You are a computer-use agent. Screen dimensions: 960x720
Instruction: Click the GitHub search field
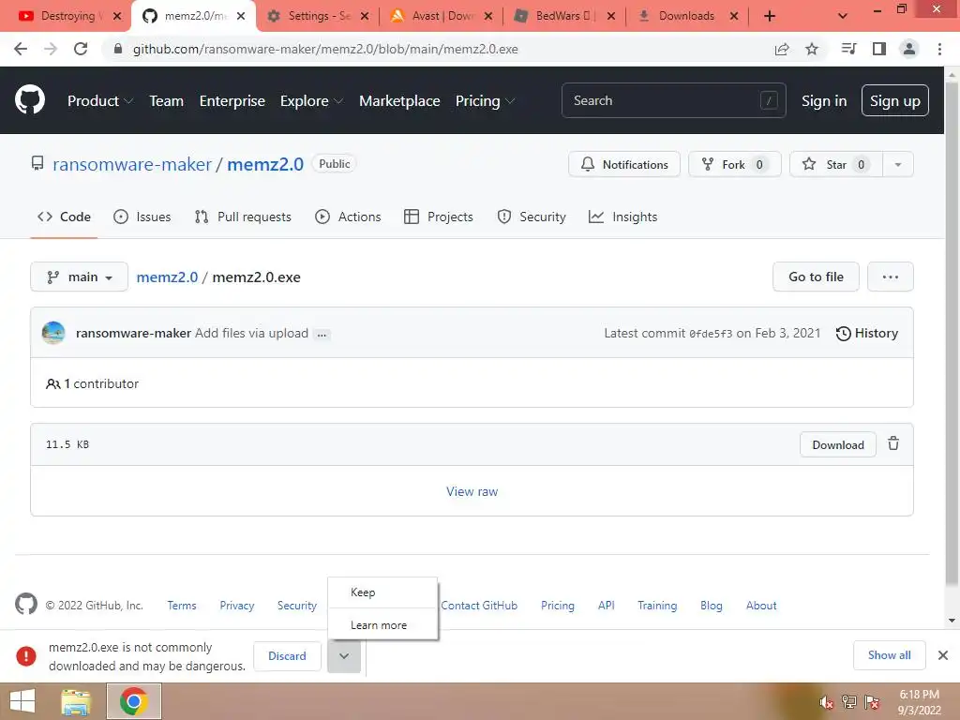coord(673,100)
